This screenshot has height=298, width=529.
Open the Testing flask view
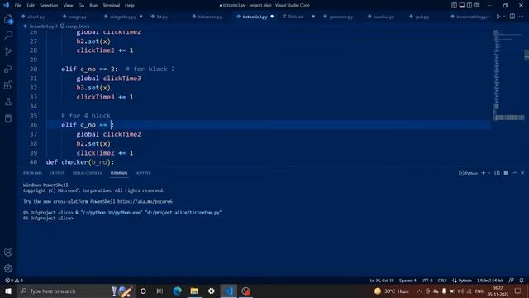click(8, 101)
